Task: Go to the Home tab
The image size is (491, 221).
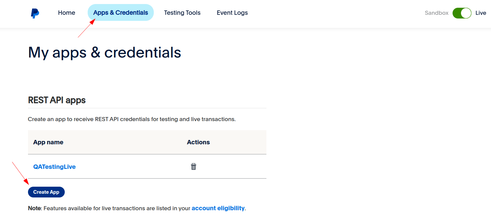Action: tap(66, 13)
